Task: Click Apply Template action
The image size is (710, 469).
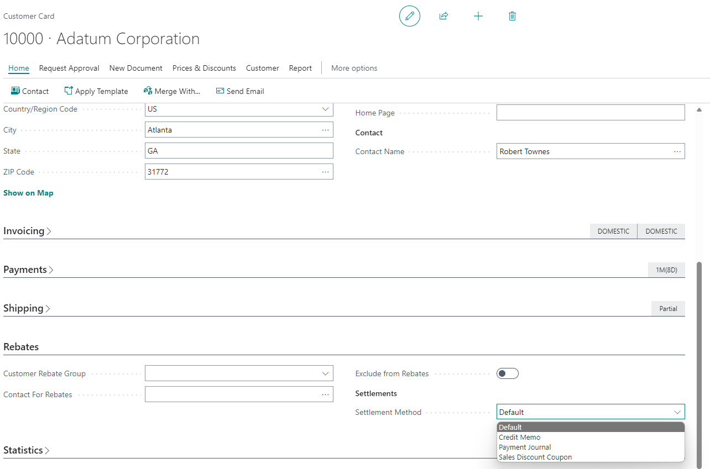Action: pyautogui.click(x=96, y=91)
